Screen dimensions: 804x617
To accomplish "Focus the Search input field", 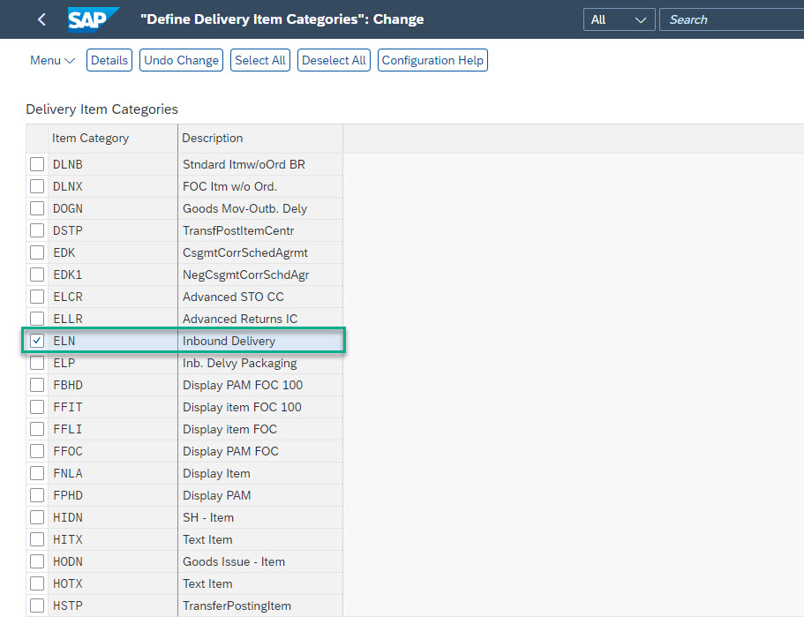I will [x=731, y=19].
